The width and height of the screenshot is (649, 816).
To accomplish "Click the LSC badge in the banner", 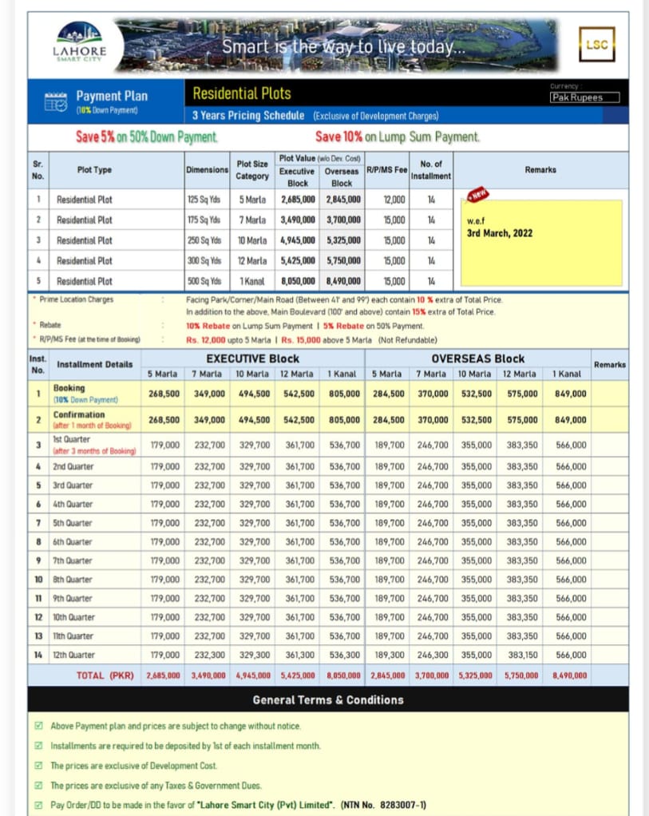I will (x=596, y=46).
